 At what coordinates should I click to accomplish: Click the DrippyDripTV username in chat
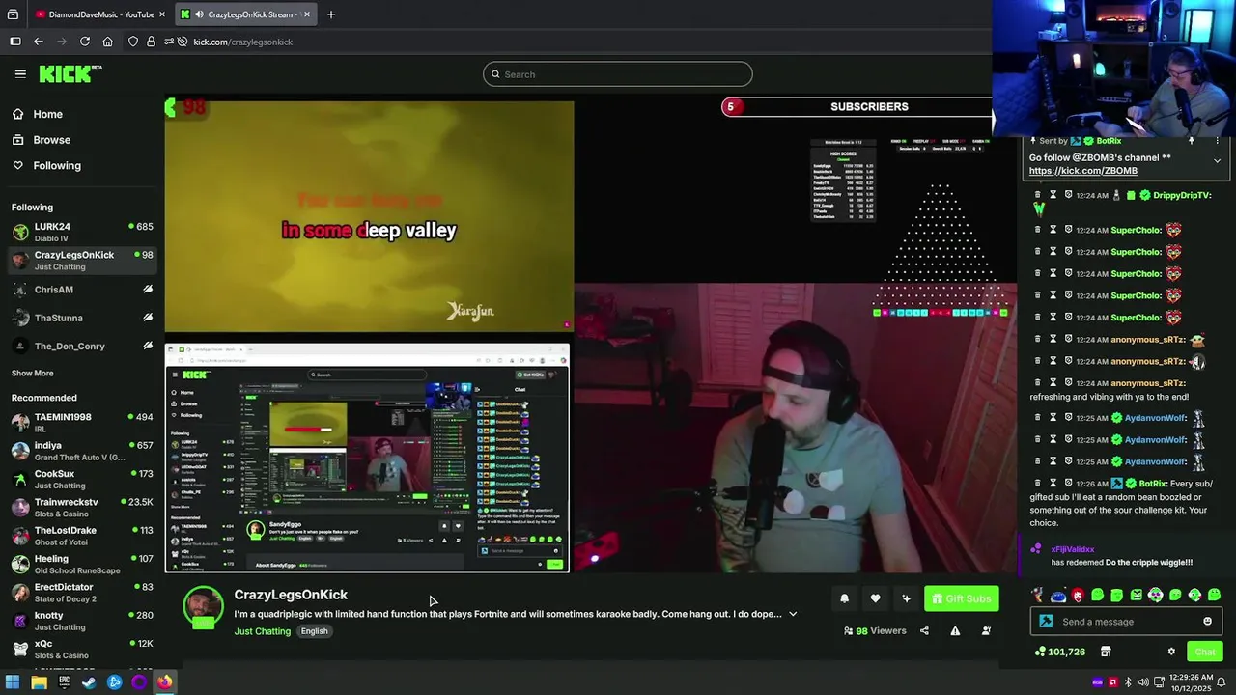[x=1182, y=195]
